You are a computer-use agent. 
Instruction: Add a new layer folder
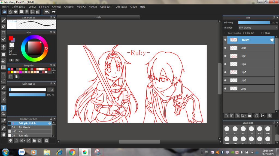tap(250, 116)
